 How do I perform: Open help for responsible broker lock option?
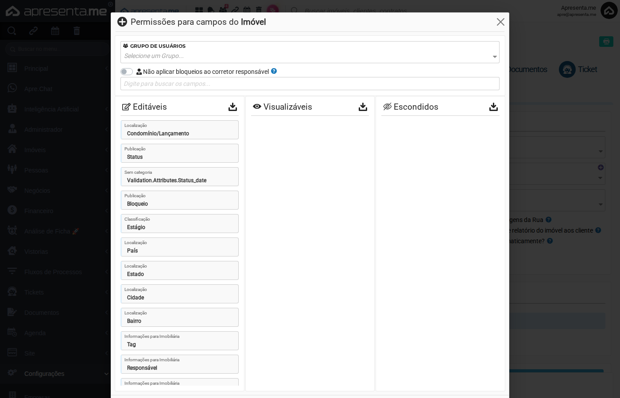pyautogui.click(x=274, y=71)
